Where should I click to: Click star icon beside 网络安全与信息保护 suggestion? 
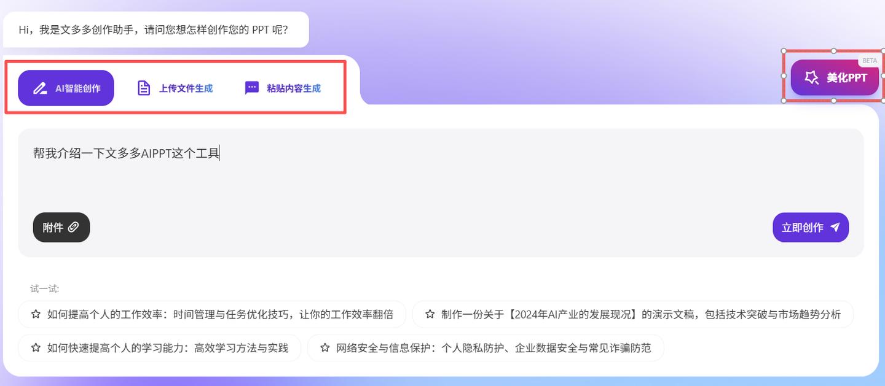[x=325, y=348]
